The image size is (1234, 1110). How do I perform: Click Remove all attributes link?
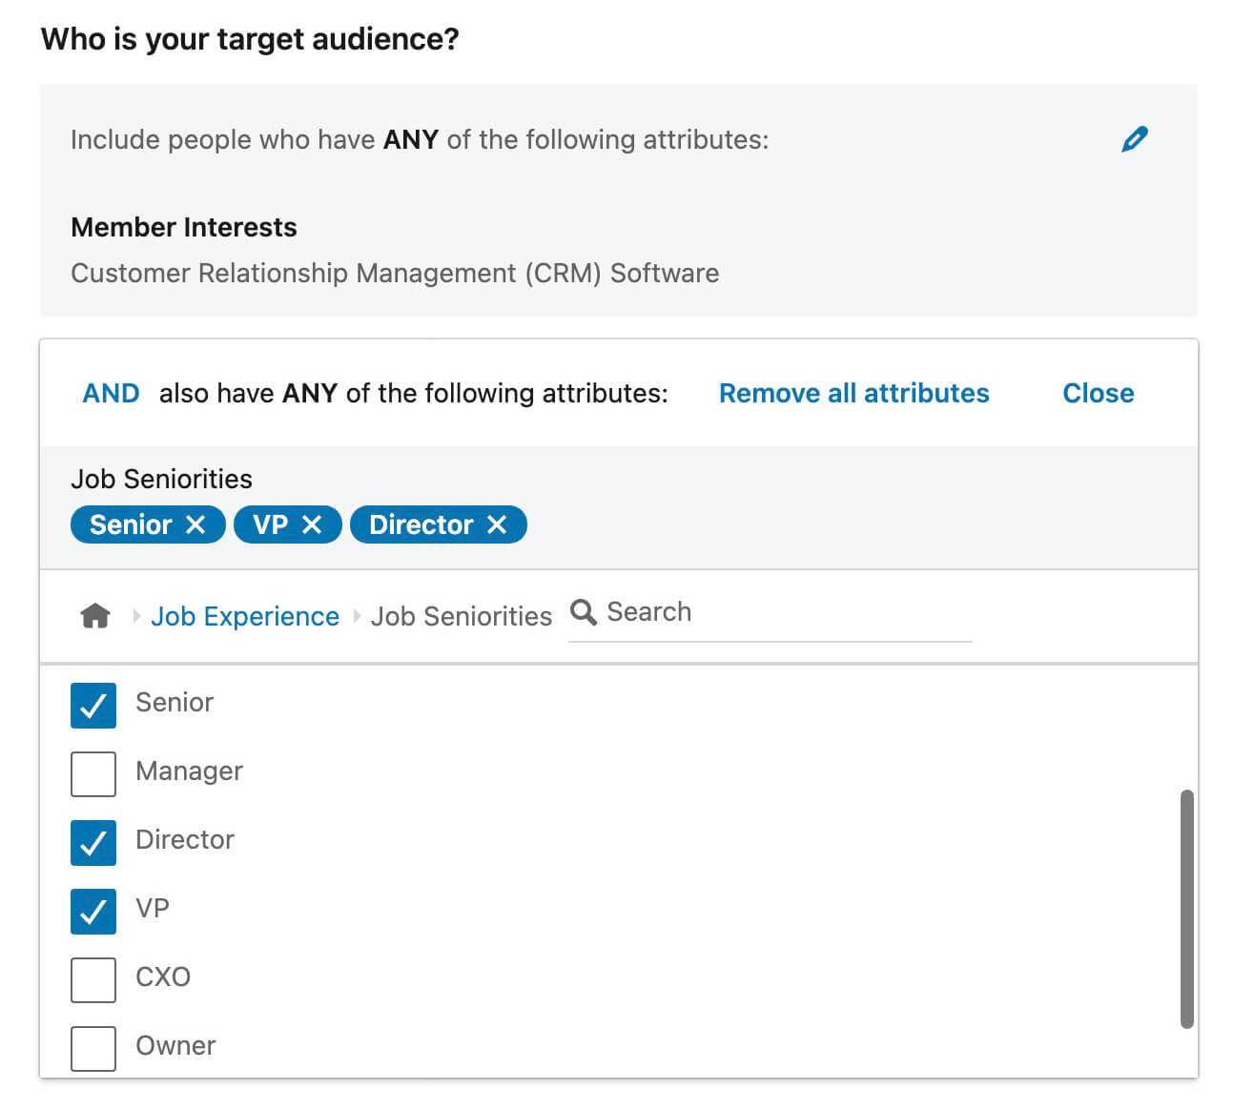(854, 393)
